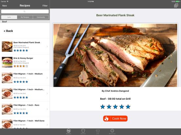
Task: Select the My Recipes segment
Action: [25, 17]
